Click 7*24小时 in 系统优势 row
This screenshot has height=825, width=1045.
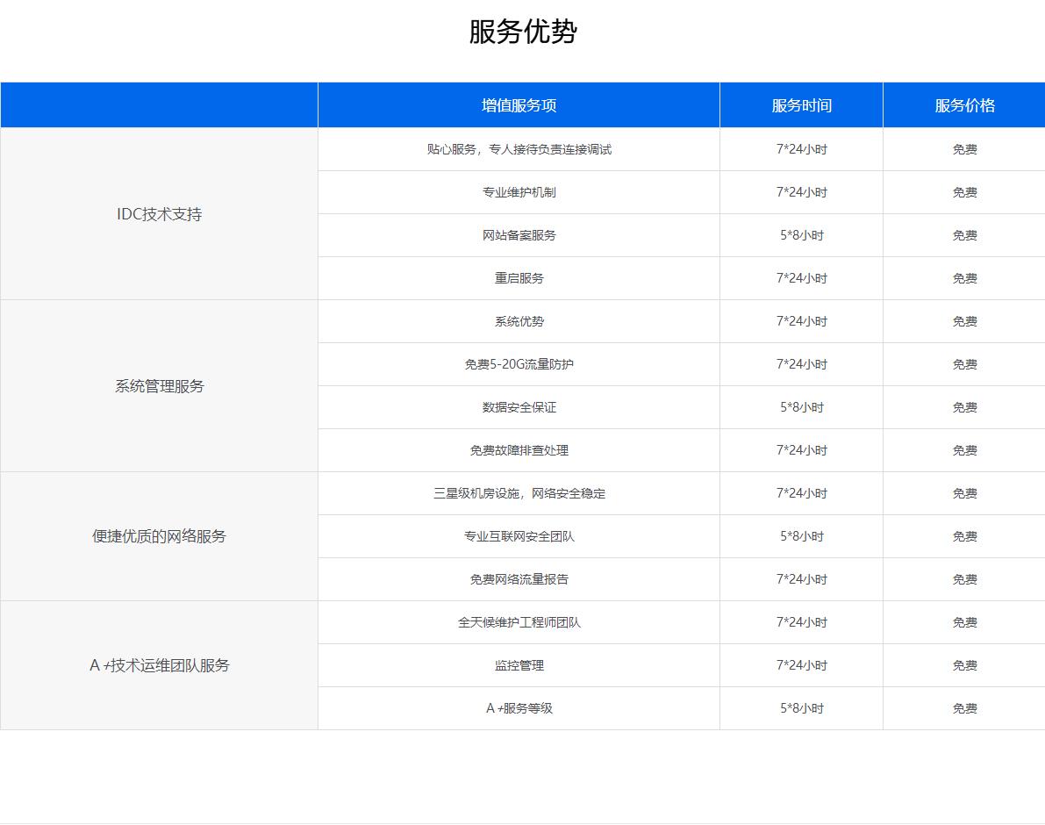[x=802, y=321]
